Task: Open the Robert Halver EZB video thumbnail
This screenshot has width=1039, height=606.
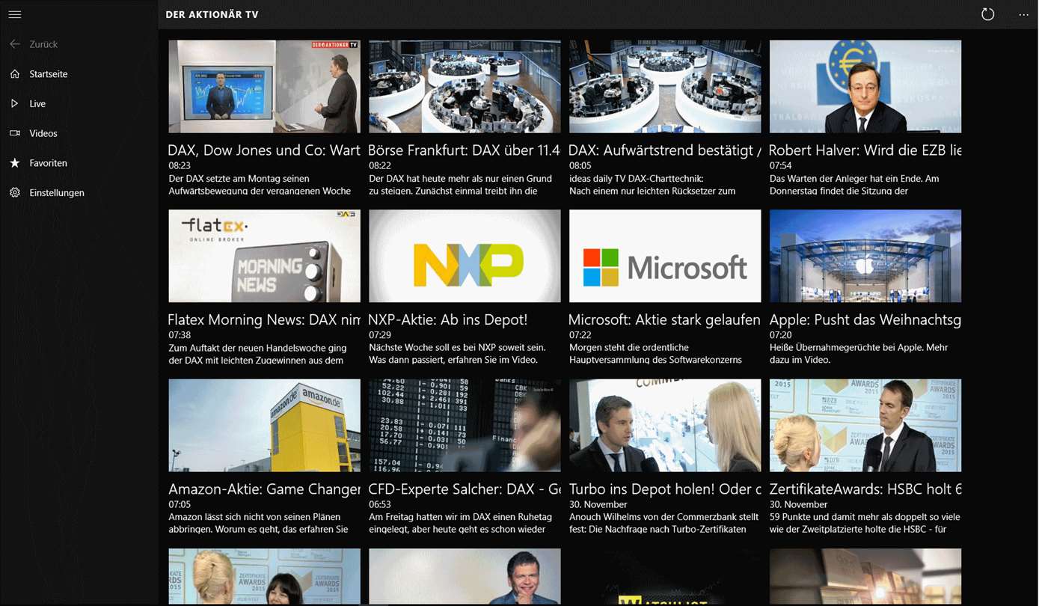Action: point(865,87)
